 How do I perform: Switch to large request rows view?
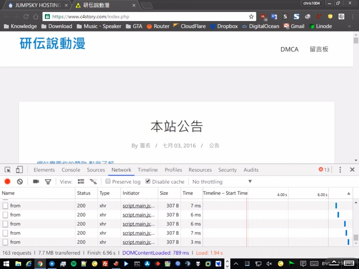pyautogui.click(x=81, y=182)
